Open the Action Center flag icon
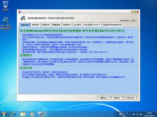The height and width of the screenshot is (117, 157). 134,115
